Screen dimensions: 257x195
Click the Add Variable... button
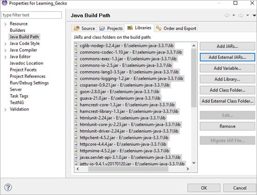227,68
